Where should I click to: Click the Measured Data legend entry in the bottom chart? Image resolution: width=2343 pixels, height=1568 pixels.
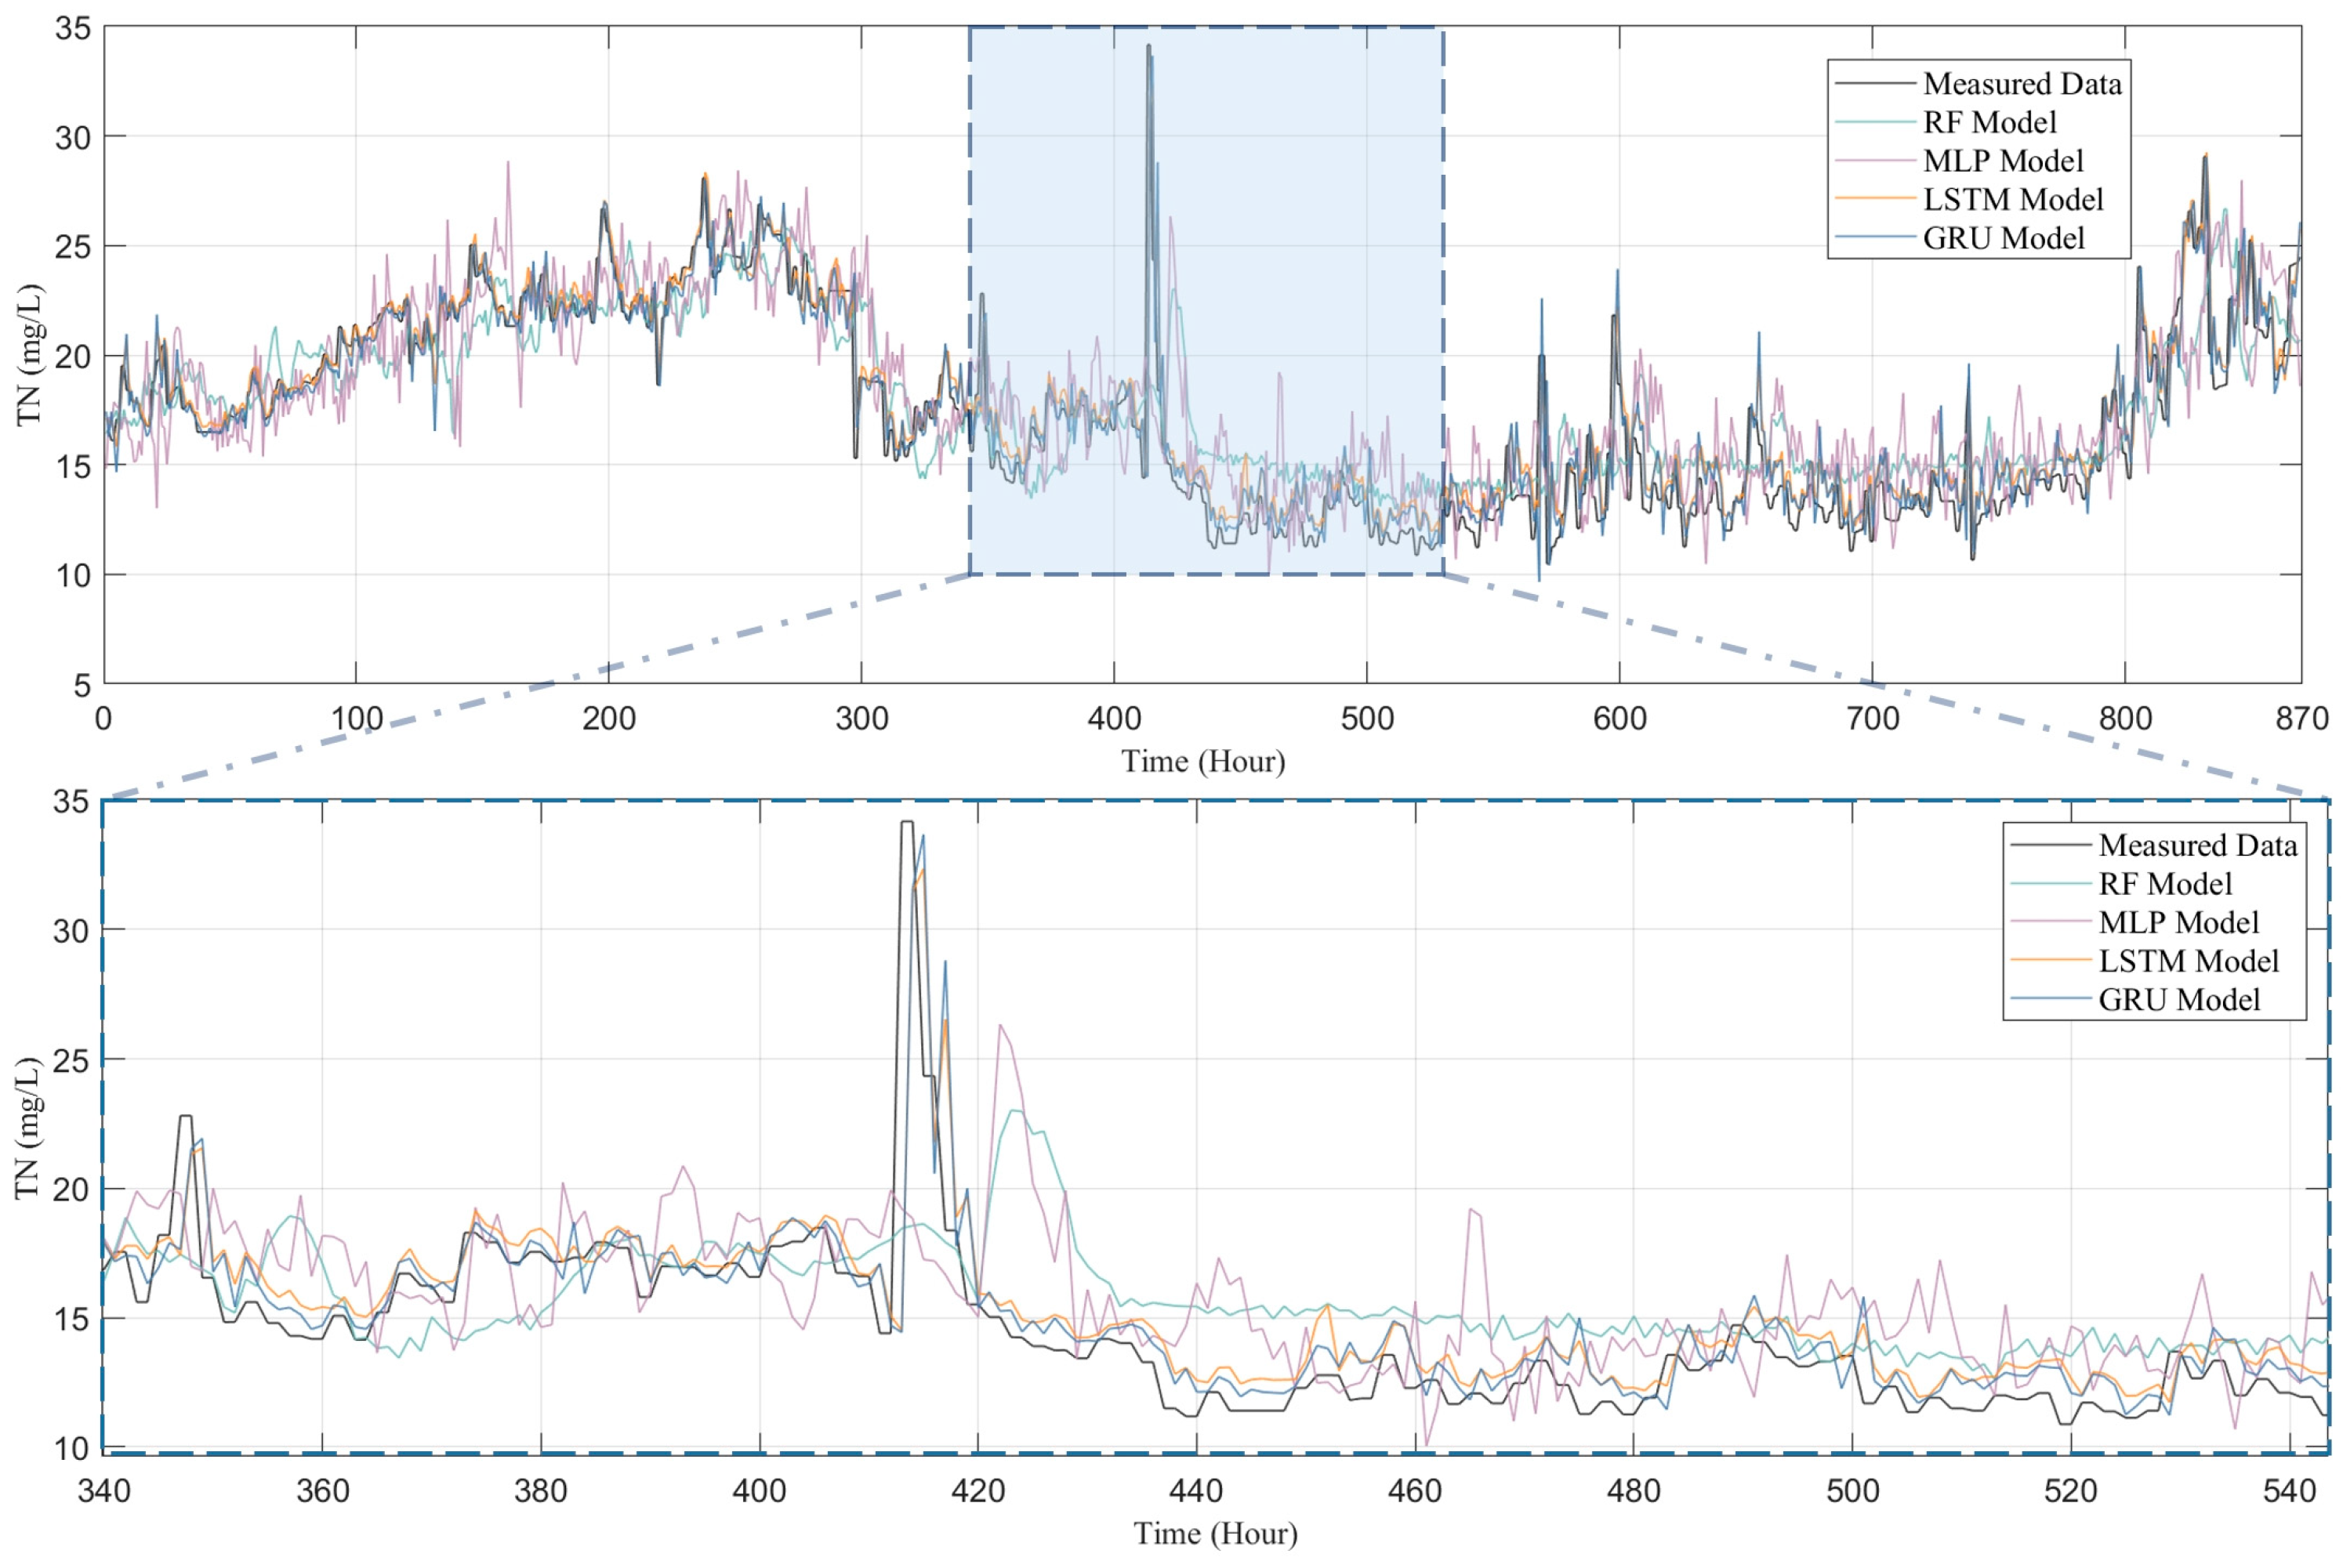coord(2197,846)
